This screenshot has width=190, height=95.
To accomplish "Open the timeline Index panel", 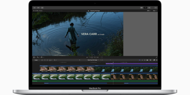I will click(36, 60).
